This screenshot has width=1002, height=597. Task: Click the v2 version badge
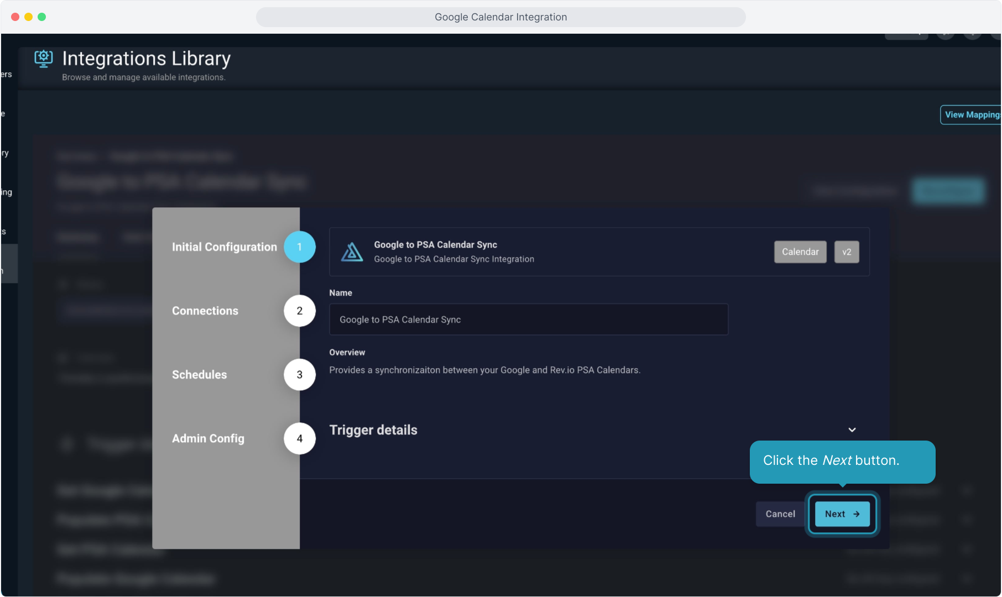click(847, 252)
